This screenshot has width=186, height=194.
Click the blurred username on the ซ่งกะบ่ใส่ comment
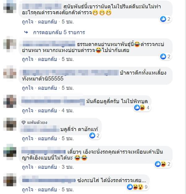[x=49, y=180]
